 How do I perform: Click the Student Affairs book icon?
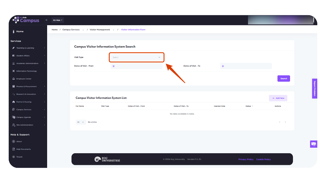(13, 56)
